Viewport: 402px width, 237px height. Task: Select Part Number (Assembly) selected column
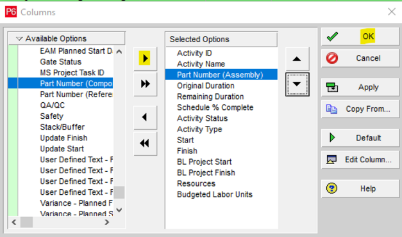(x=221, y=75)
